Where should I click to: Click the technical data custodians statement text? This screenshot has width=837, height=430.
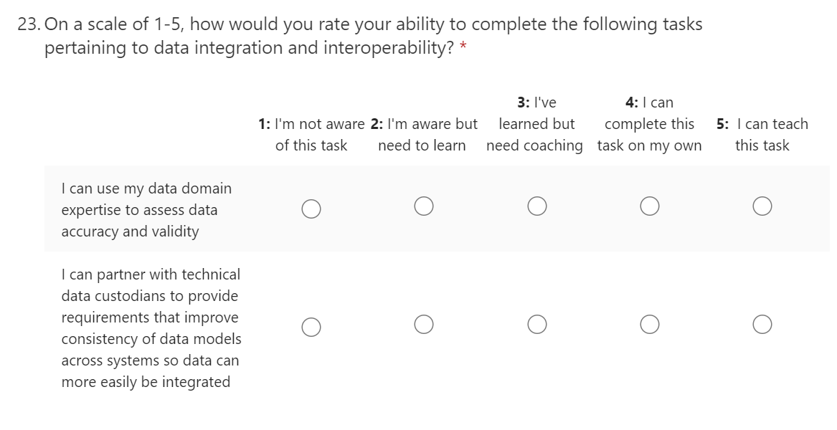click(x=151, y=328)
